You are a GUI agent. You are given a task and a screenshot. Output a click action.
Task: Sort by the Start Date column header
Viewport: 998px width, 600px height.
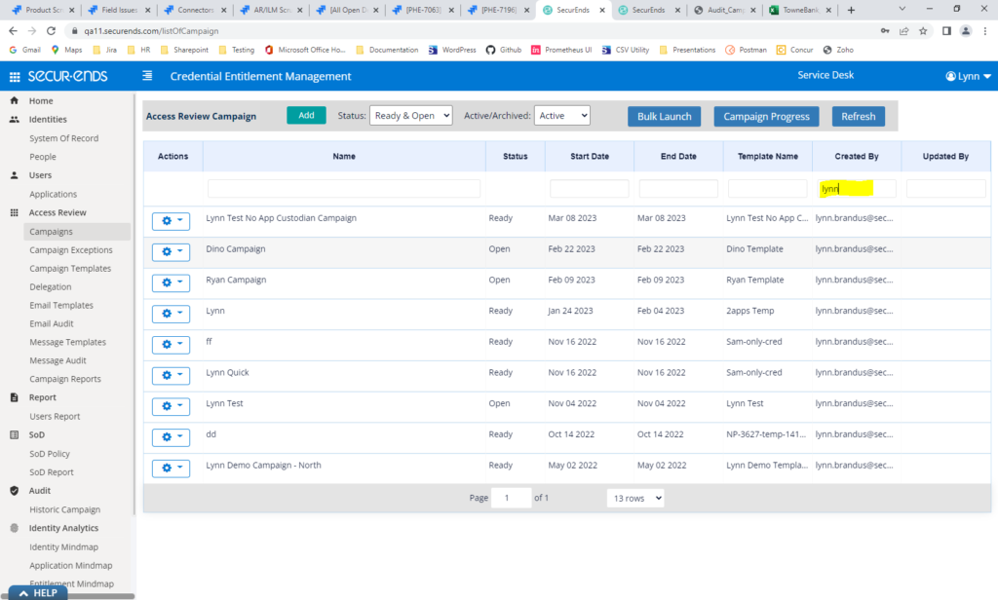pos(590,156)
